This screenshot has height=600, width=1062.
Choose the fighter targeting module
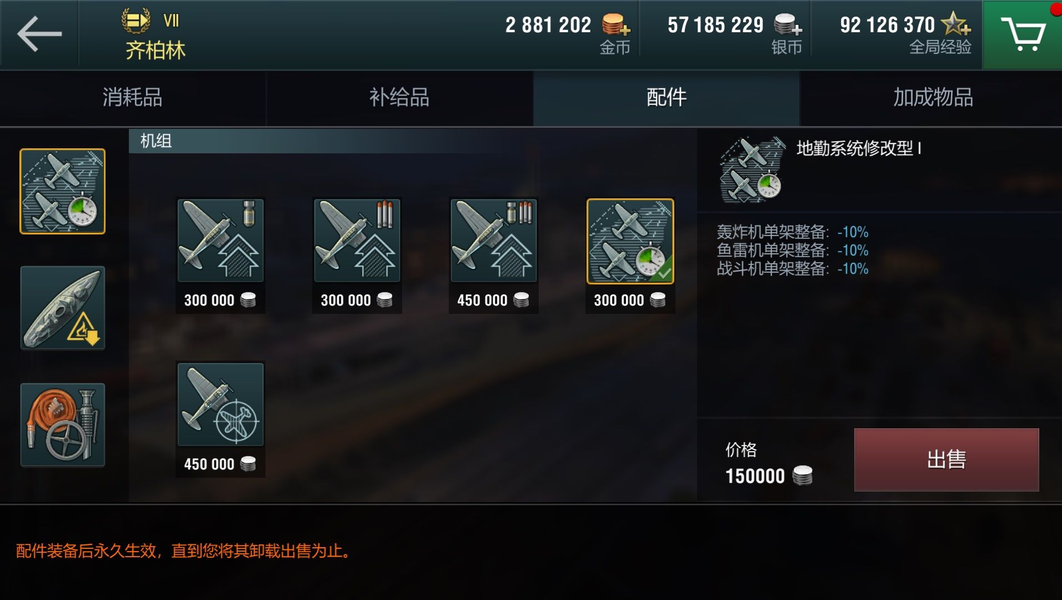pos(221,404)
